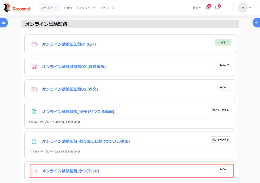This screenshot has height=183, width=260.
Task: Open ToDo dropdown for オンライン試験監督_サンプル01
Action: (224, 169)
